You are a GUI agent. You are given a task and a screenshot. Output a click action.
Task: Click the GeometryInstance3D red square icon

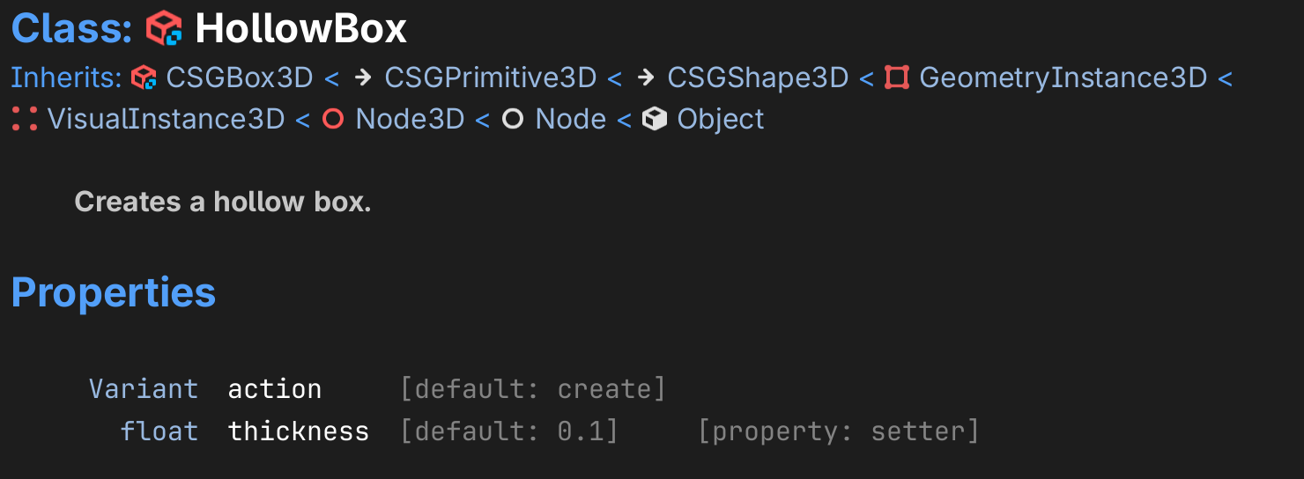(x=897, y=78)
